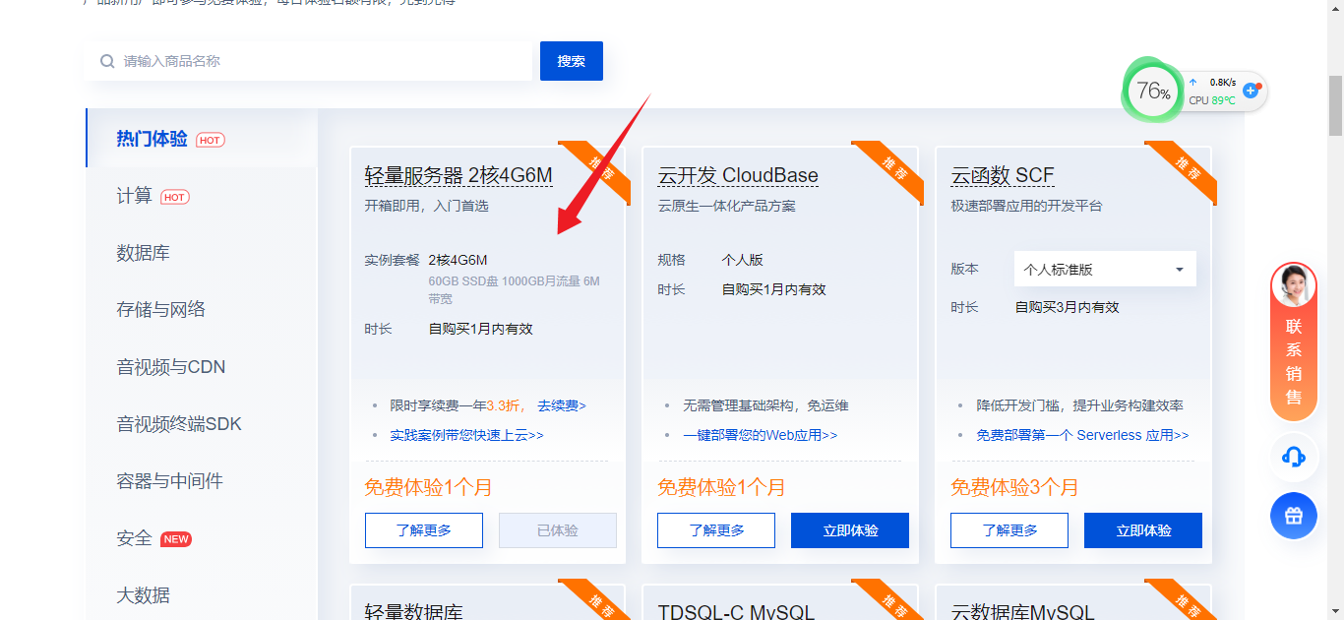The width and height of the screenshot is (1344, 620).
Task: Click NEW badge beside 安全
Action: coord(176,539)
